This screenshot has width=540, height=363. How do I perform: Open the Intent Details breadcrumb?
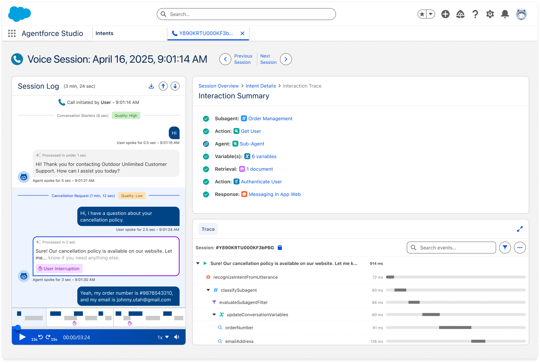[261, 86]
